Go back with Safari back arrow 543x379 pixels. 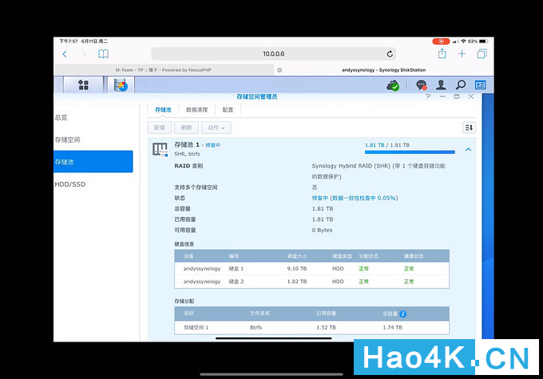[65, 54]
